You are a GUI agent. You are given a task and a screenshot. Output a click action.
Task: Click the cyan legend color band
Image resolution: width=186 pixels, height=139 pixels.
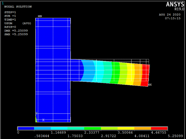59,128
